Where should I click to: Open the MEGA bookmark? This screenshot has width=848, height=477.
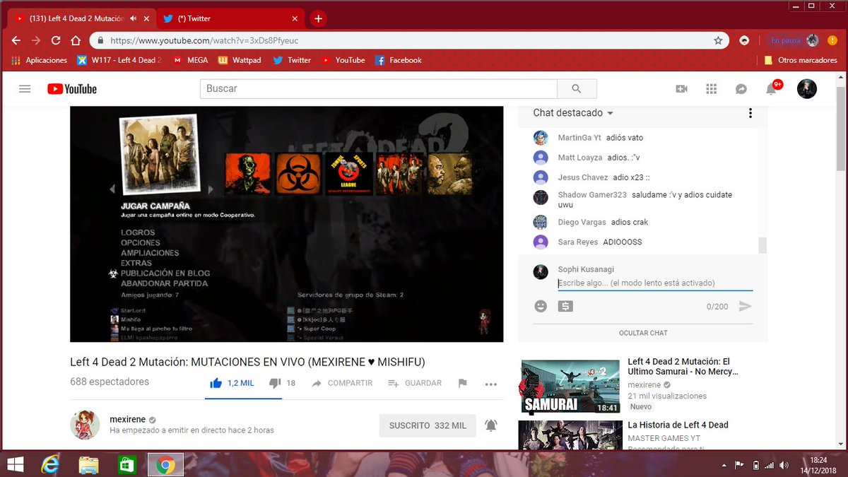(191, 60)
